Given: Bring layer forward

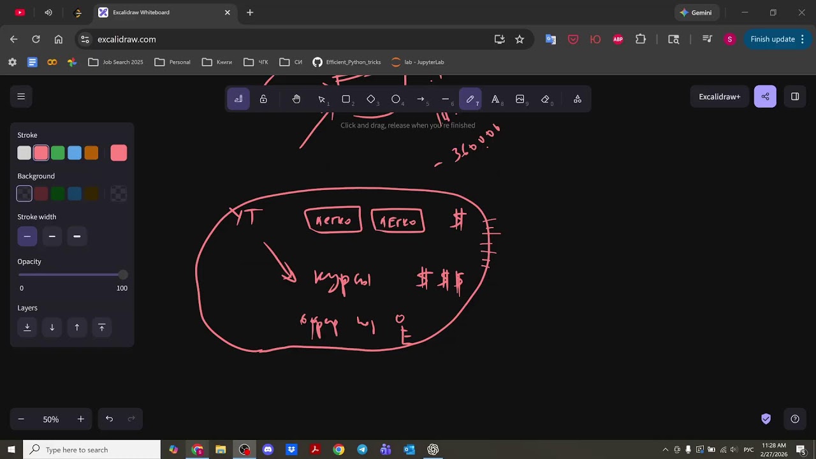Looking at the screenshot, I should pos(77,328).
